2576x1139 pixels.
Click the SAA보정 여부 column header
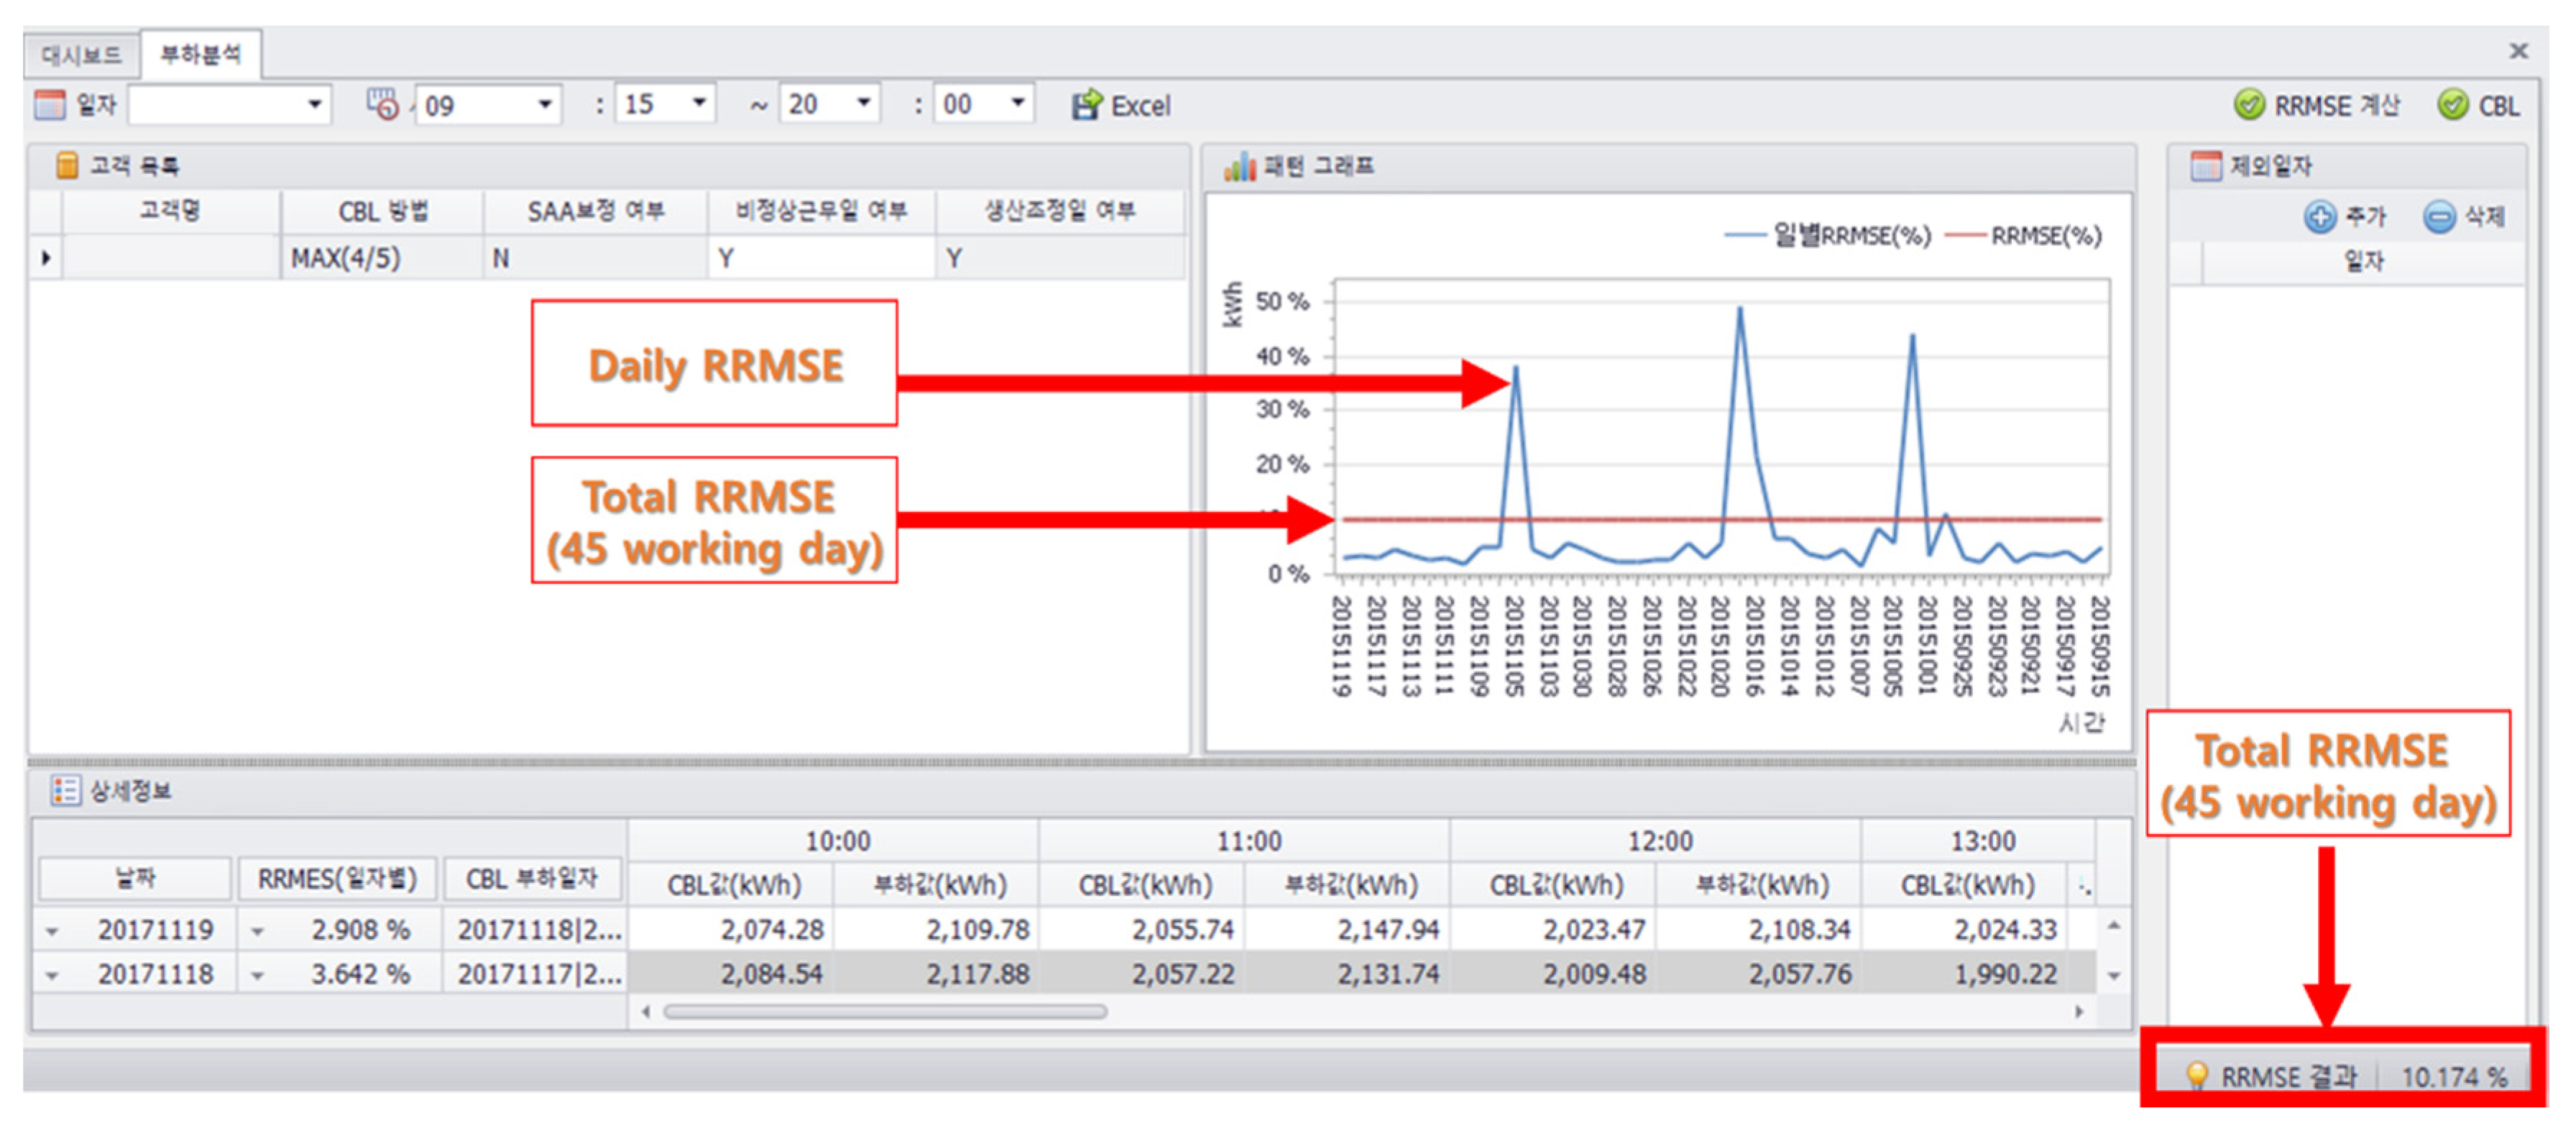[x=596, y=211]
